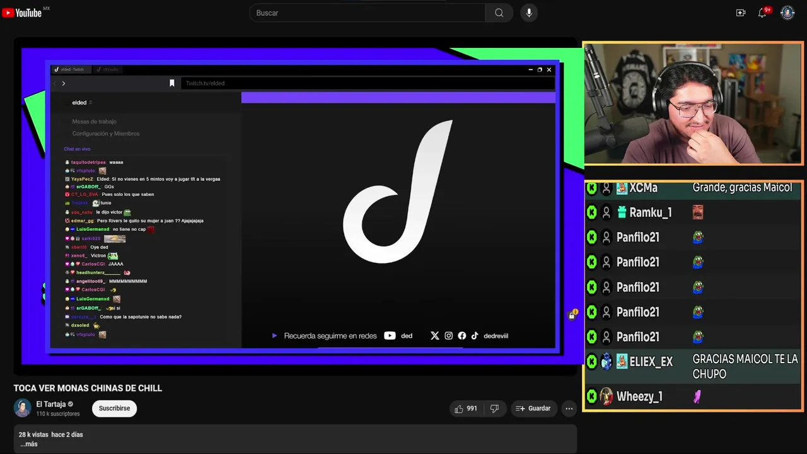Image resolution: width=807 pixels, height=454 pixels.
Task: Click the bookmark icon beside address bar
Action: coord(171,83)
